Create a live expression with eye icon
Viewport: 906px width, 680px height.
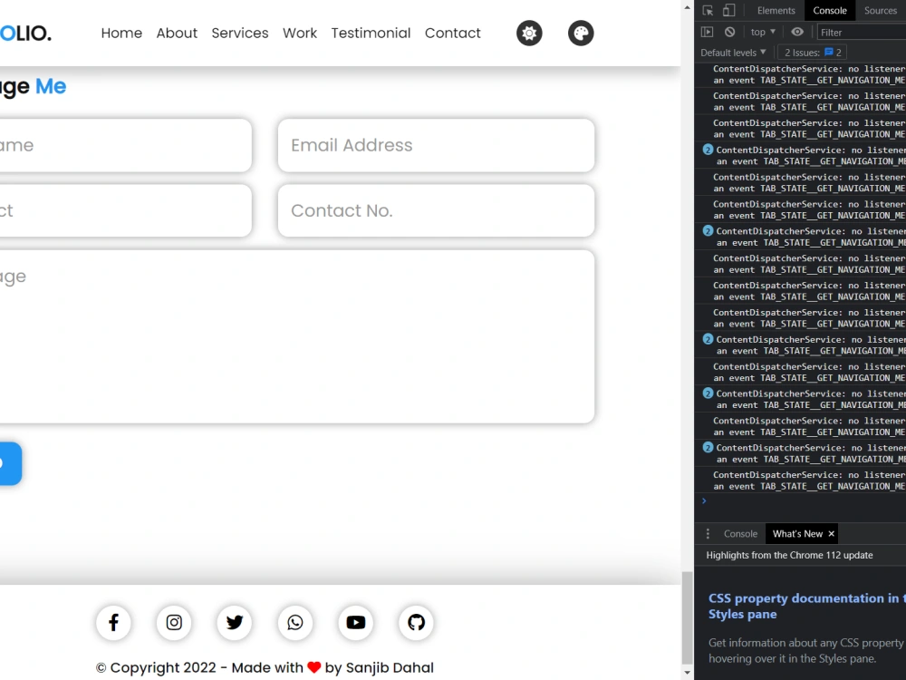(x=797, y=32)
